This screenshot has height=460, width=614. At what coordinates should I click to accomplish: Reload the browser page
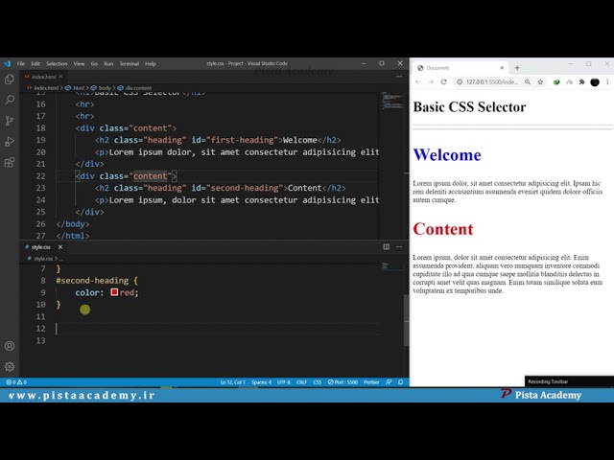[x=443, y=81]
